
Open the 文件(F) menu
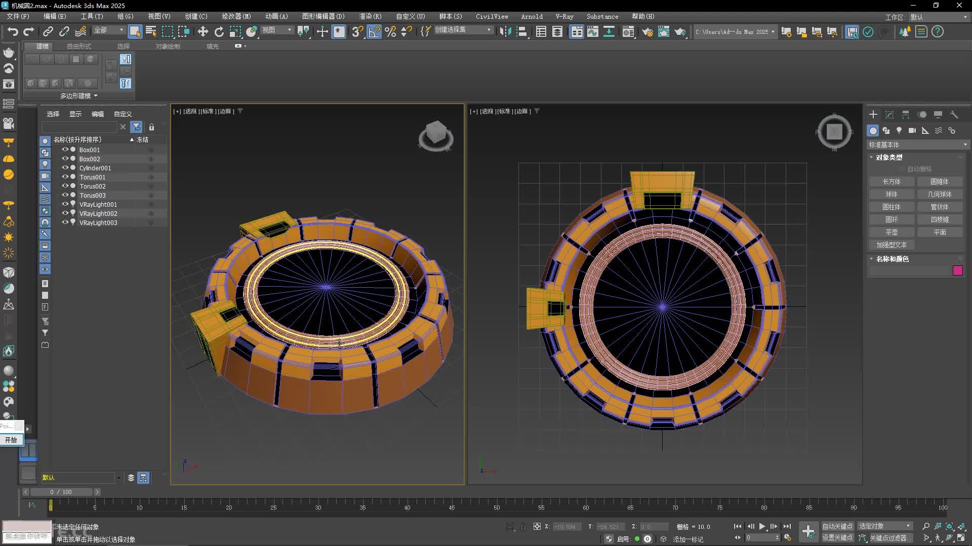tap(18, 17)
